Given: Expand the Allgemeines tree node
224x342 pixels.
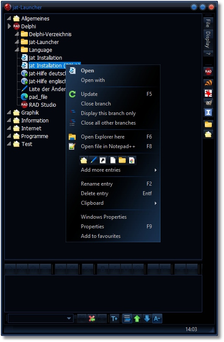Looking at the screenshot, I should (x=9, y=18).
